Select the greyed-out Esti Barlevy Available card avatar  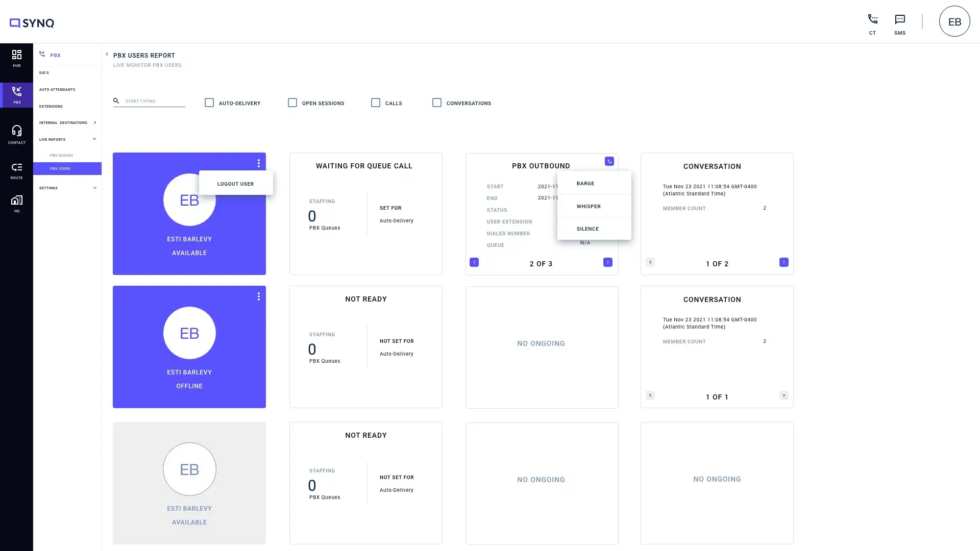(189, 469)
